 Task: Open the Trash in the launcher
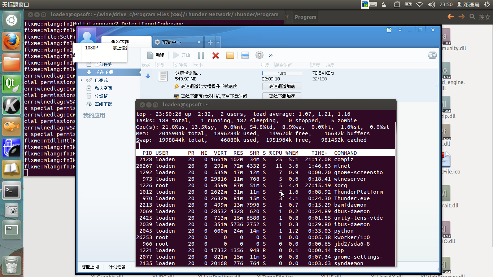12,265
